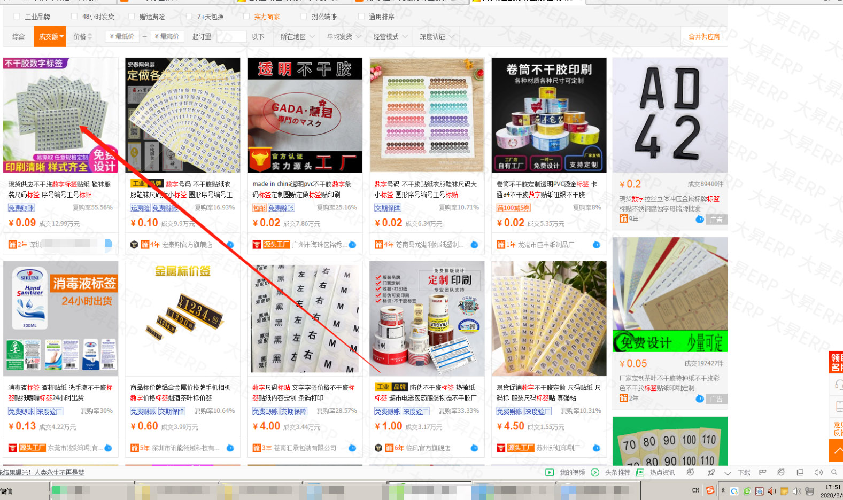Open product title 卷筒不干胶定制透明PVC烫金标签
Viewport: 843px width, 500px height.
(x=547, y=189)
